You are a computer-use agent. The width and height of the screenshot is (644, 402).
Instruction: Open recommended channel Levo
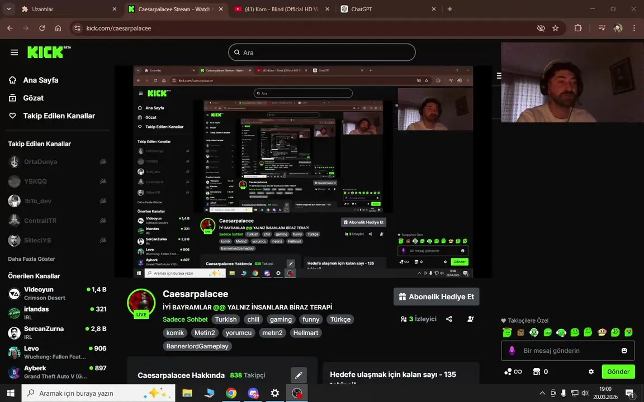(x=57, y=352)
